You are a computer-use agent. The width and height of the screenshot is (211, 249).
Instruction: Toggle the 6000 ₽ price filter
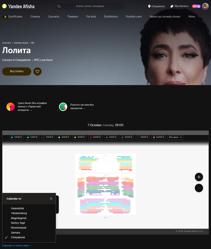click(x=159, y=137)
